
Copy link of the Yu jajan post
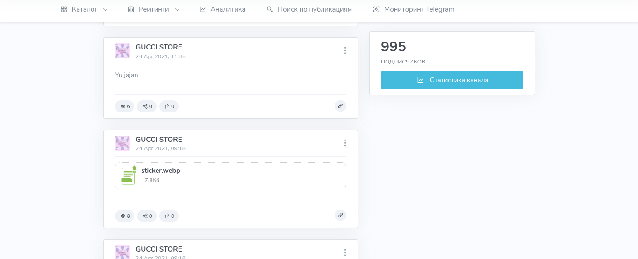340,106
